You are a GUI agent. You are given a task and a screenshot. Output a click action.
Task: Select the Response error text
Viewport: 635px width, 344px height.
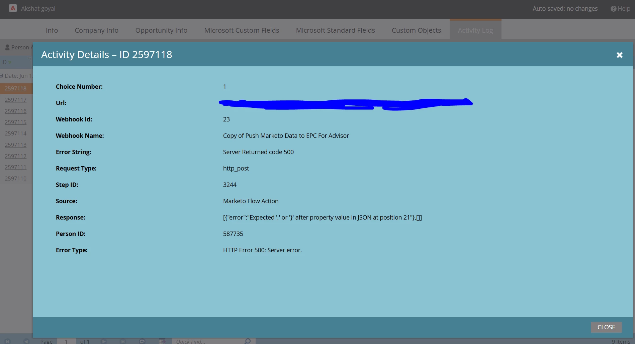tap(323, 218)
